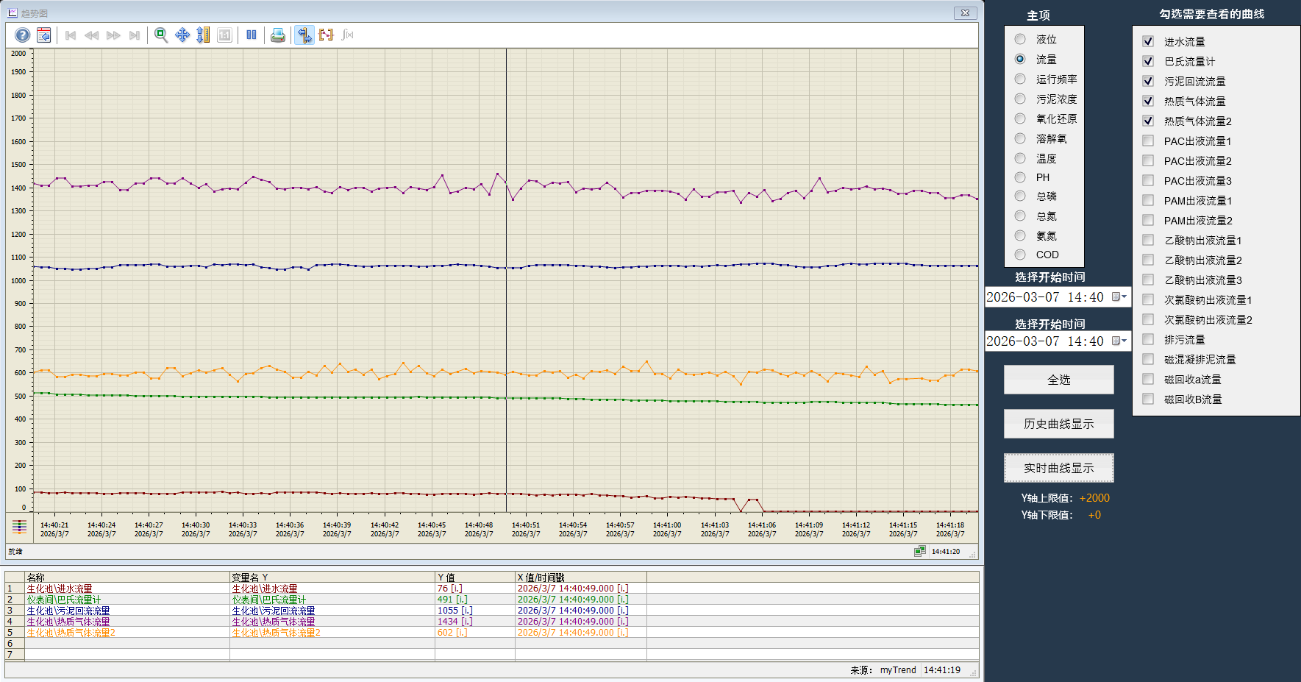
Task: Open the second start time date dropdown
Action: pos(1119,341)
